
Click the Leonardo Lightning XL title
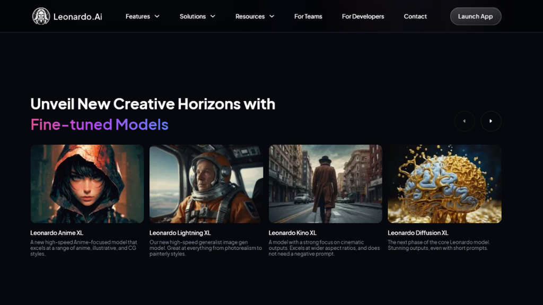pyautogui.click(x=180, y=233)
